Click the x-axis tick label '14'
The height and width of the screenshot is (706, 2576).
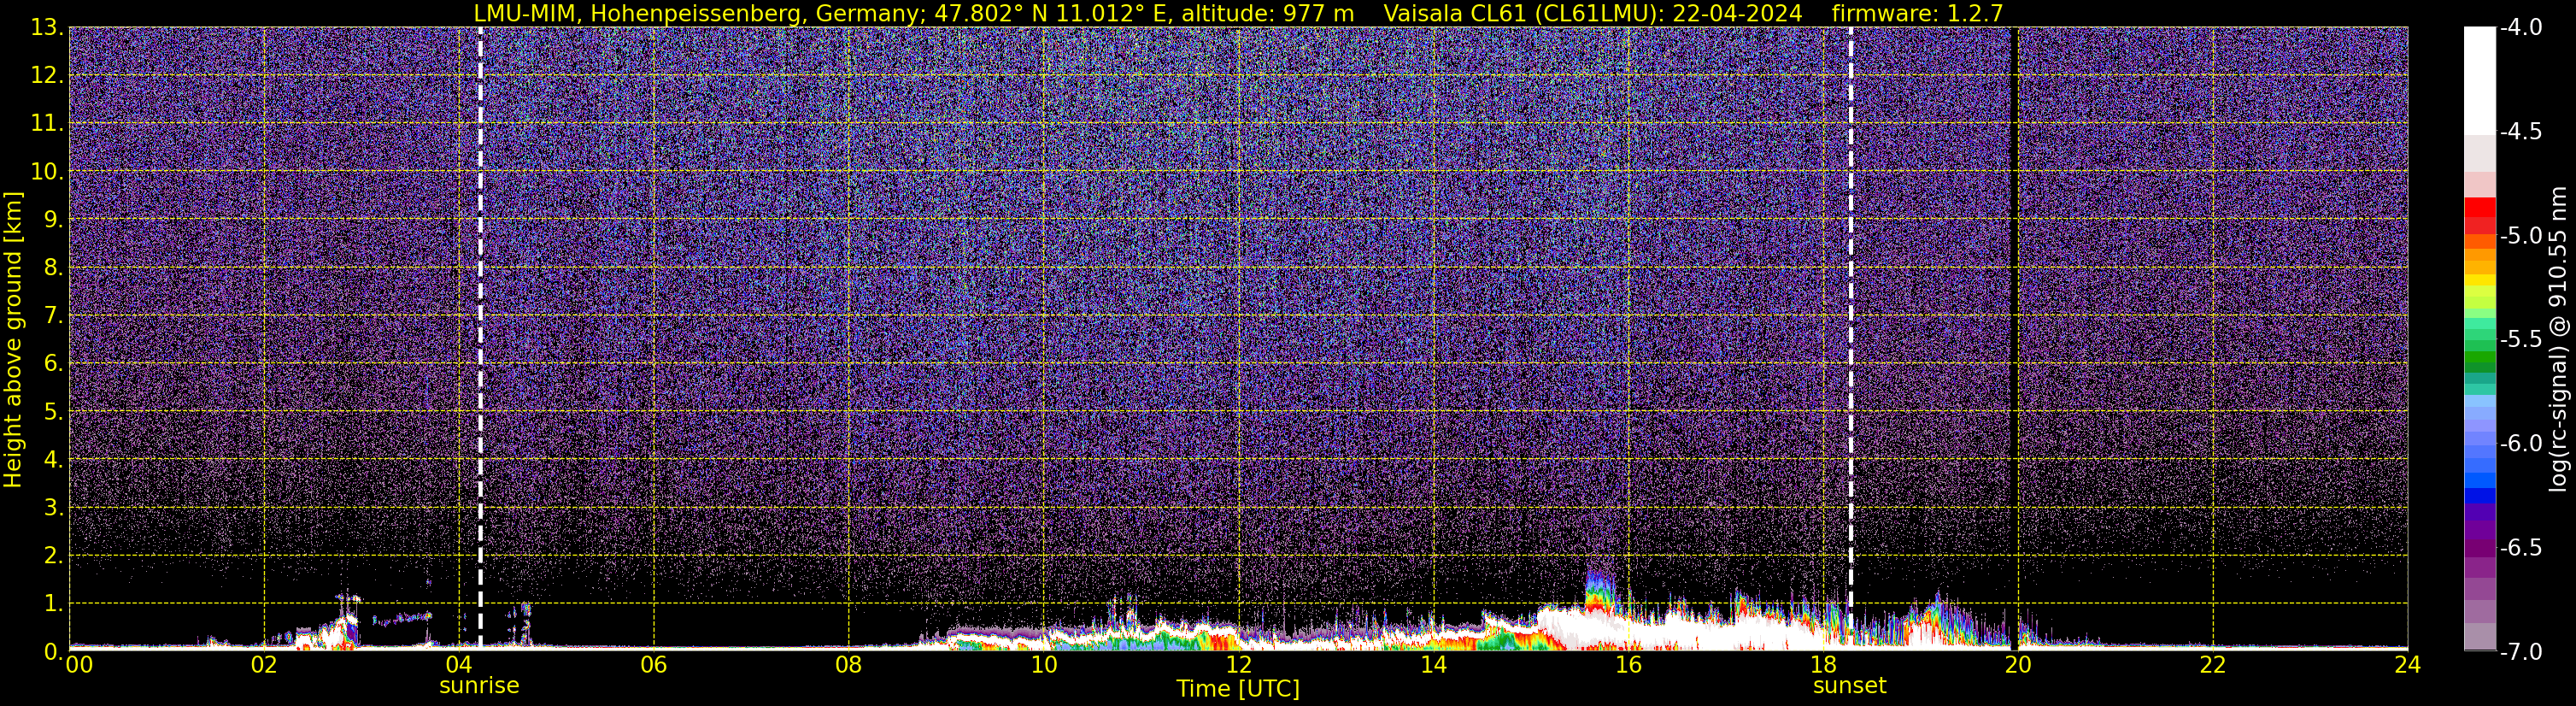1433,664
